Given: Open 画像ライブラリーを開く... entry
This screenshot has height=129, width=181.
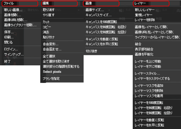Looking at the screenshot, I should point(20,25).
